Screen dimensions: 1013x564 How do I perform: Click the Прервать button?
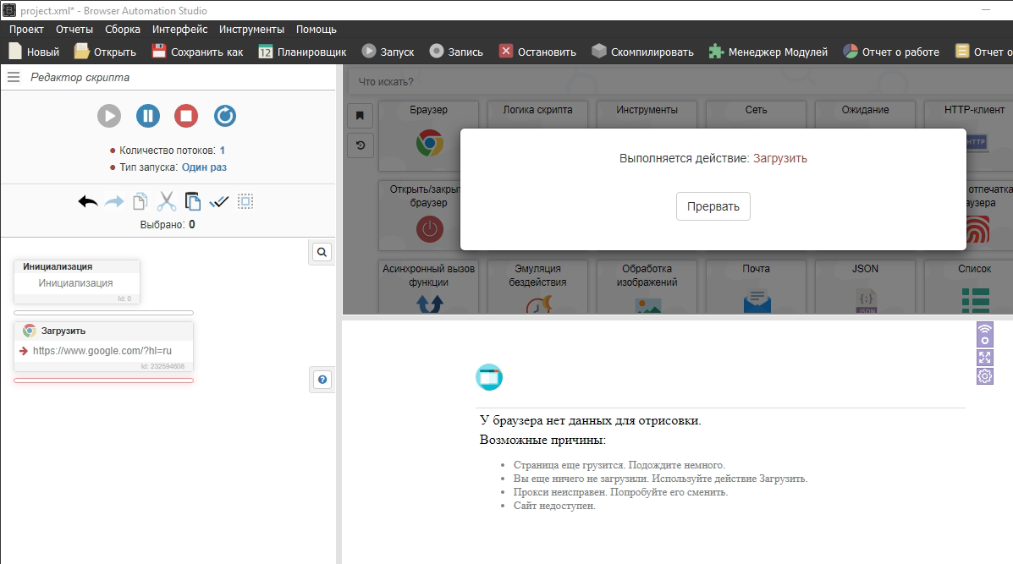coord(713,206)
